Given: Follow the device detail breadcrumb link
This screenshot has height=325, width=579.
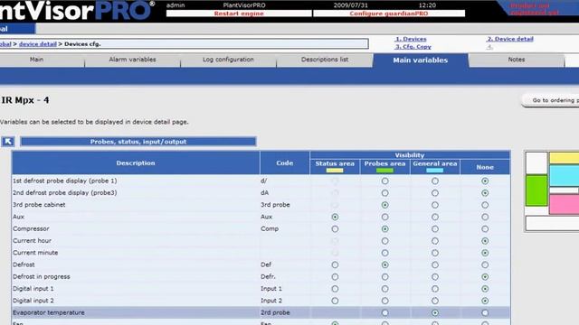Looking at the screenshot, I should click(x=38, y=44).
